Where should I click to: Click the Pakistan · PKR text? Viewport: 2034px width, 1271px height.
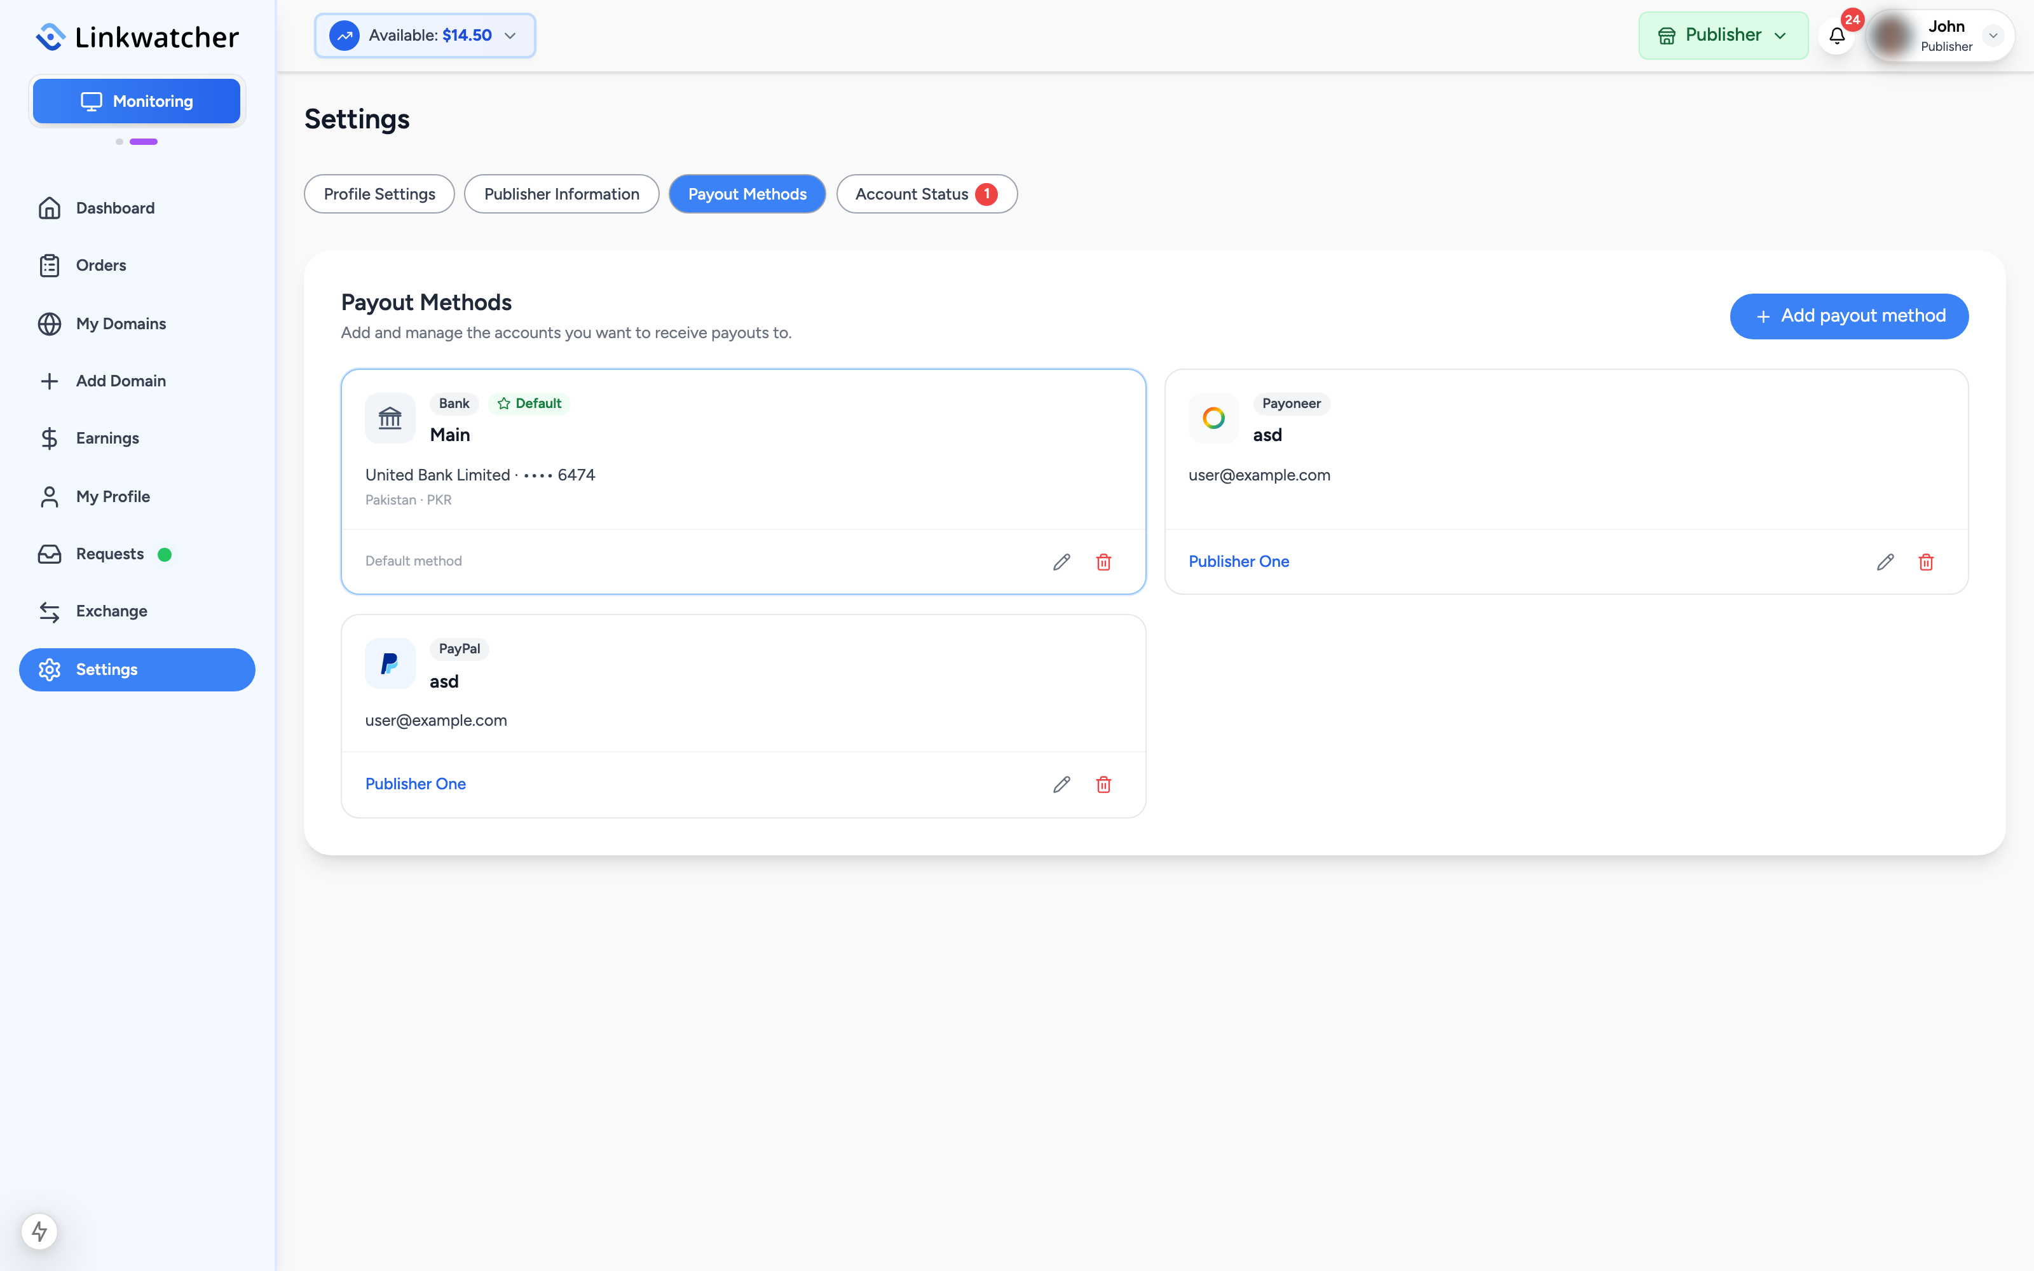point(409,500)
